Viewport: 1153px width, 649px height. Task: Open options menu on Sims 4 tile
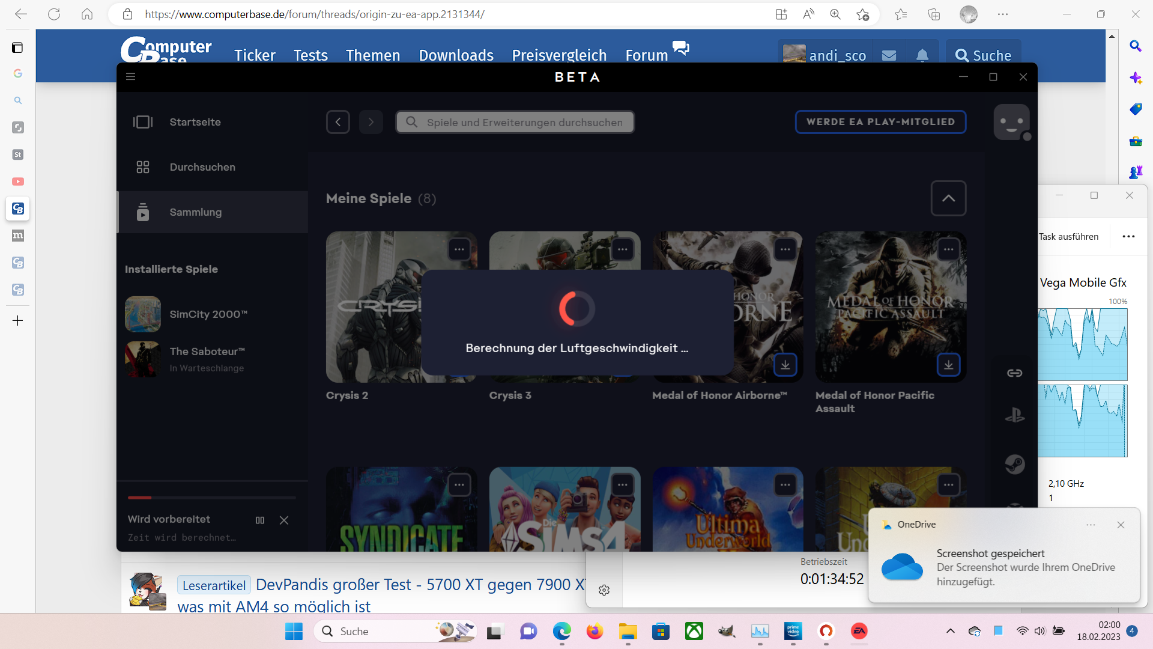point(622,485)
